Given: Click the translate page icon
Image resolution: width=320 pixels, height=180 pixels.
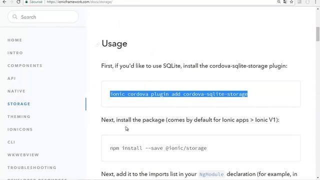Looking at the screenshot, I should [285, 2].
